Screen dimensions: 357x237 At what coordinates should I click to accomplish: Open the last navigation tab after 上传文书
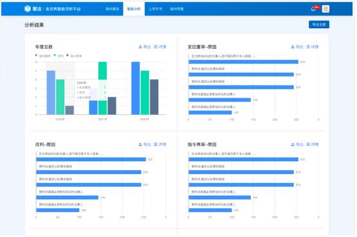[x=177, y=9]
